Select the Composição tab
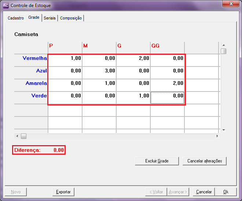This screenshot has height=201, width=242. pyautogui.click(x=71, y=18)
